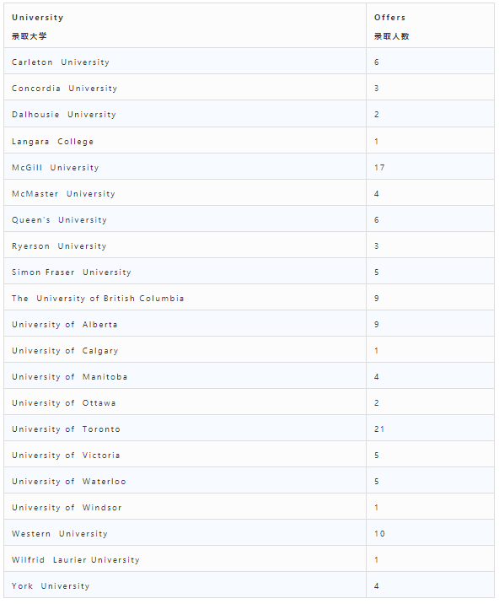Screen dimensions: 499x604
Task: Click the University column header
Action: 185,26
